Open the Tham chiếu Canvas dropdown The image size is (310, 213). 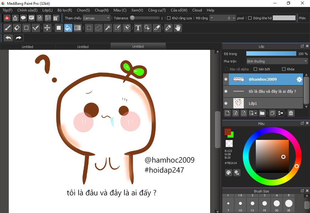[x=97, y=18]
